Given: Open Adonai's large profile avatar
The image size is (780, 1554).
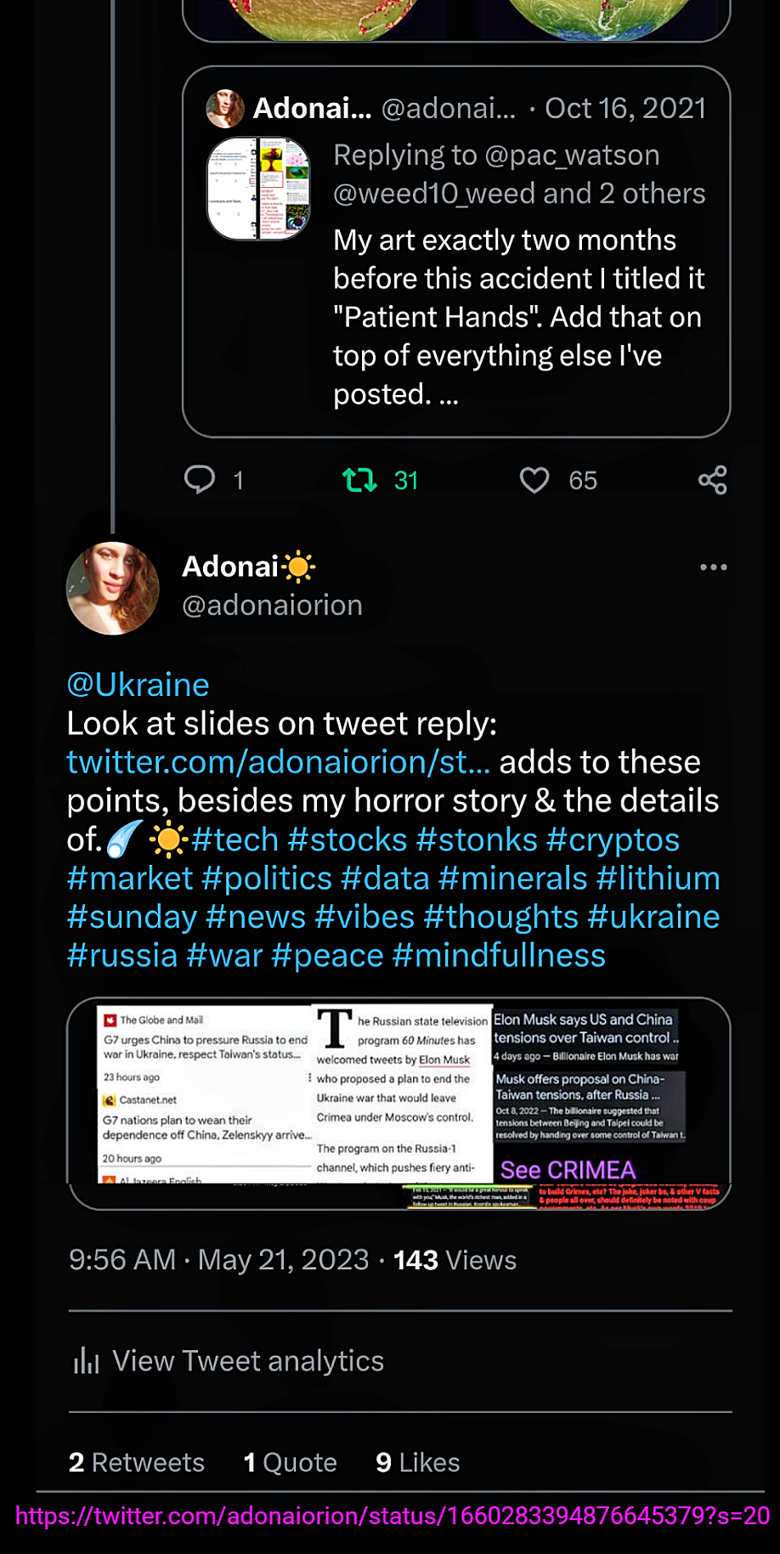Looking at the screenshot, I should point(113,589).
